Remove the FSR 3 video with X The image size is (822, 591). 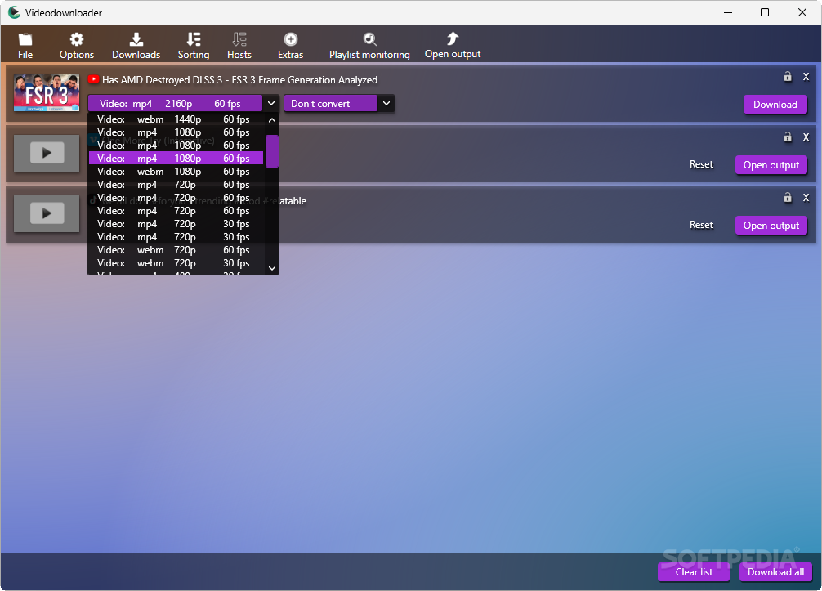click(x=806, y=77)
